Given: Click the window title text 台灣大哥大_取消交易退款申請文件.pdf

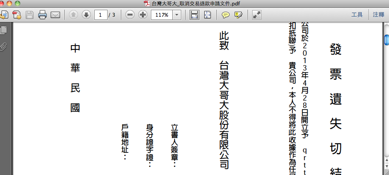Looking at the screenshot, I should tap(196, 4).
